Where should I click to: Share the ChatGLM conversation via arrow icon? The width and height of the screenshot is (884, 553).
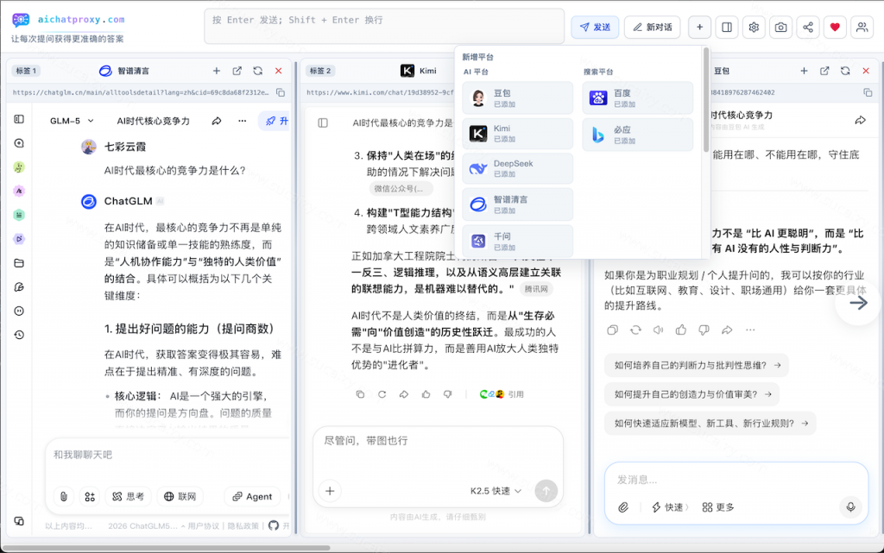tap(217, 121)
